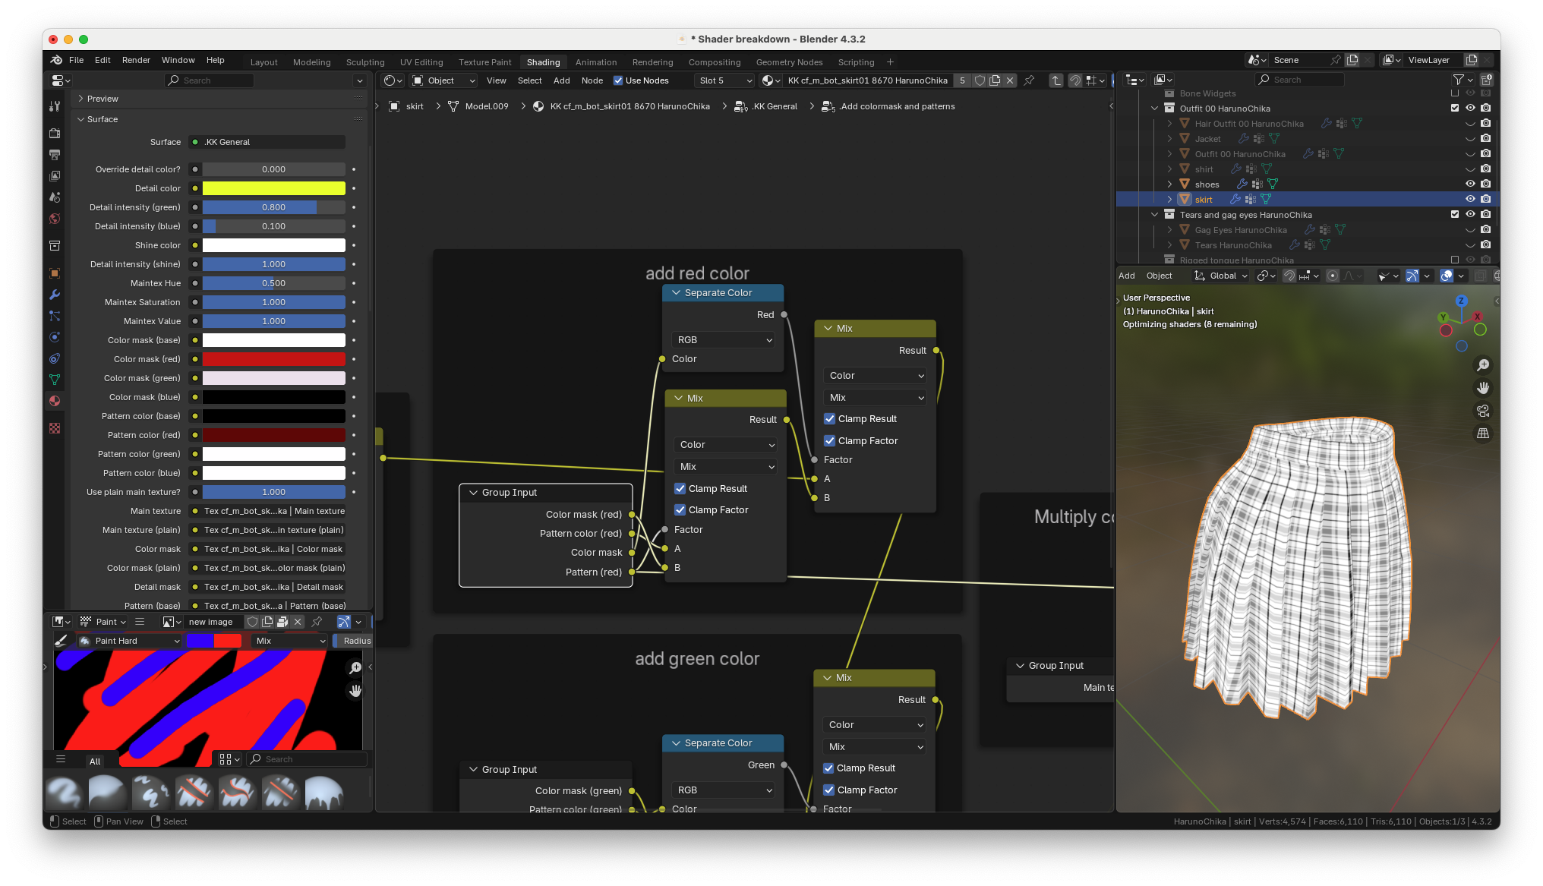1543x886 pixels.
Task: Open the Modifier properties wrench icon
Action: [x=55, y=295]
